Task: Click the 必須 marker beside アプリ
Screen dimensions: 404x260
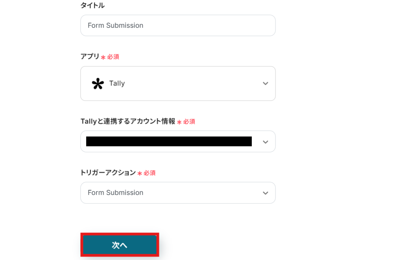Action: 113,57
